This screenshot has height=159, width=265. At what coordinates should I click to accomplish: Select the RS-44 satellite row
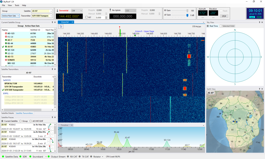[28, 43]
